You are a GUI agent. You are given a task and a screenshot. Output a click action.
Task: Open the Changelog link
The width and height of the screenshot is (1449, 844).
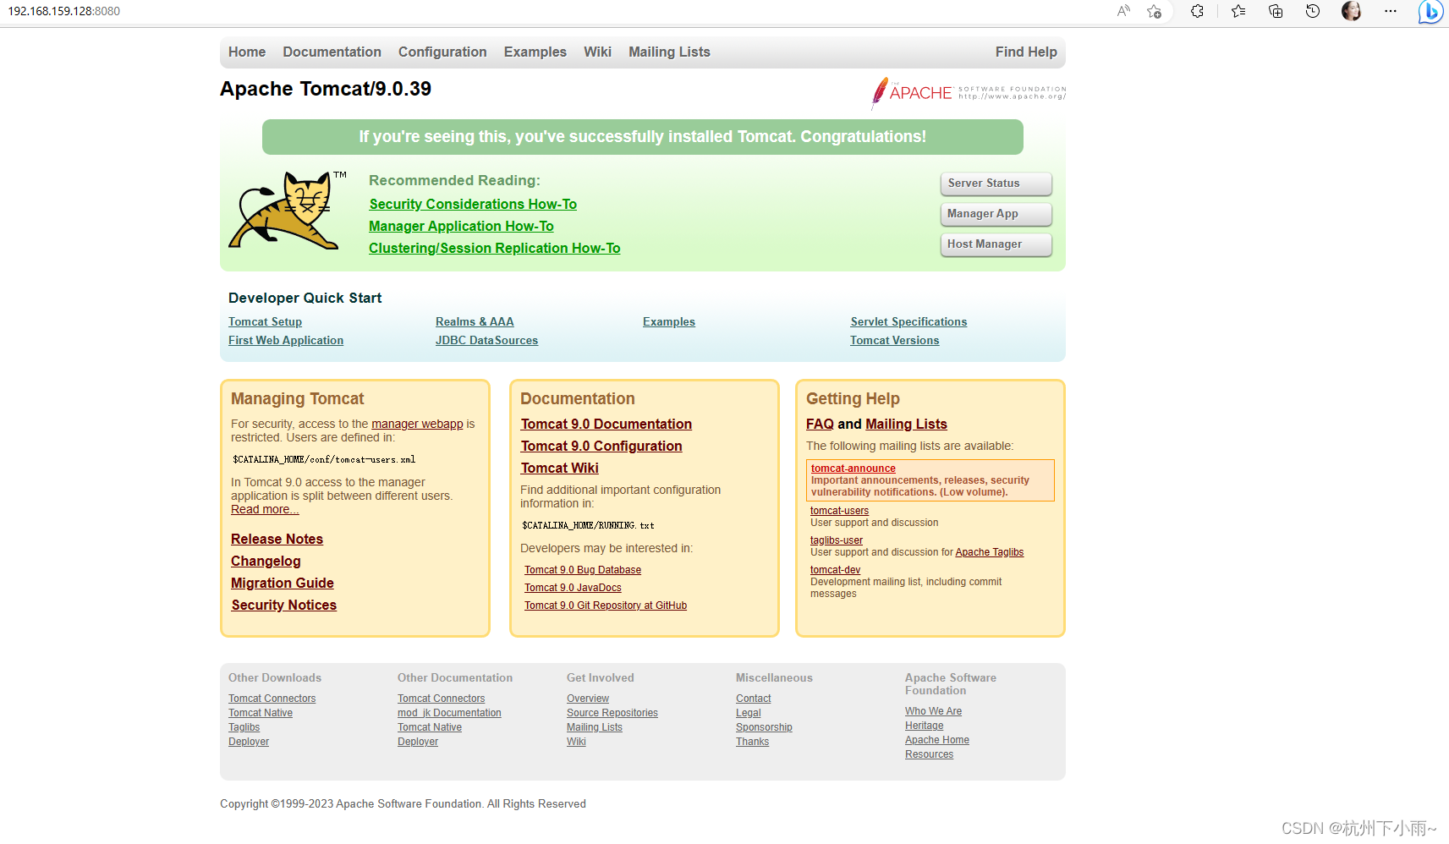(266, 561)
